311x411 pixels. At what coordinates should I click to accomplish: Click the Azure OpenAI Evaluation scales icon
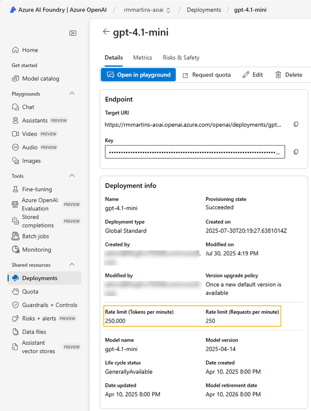click(x=15, y=204)
